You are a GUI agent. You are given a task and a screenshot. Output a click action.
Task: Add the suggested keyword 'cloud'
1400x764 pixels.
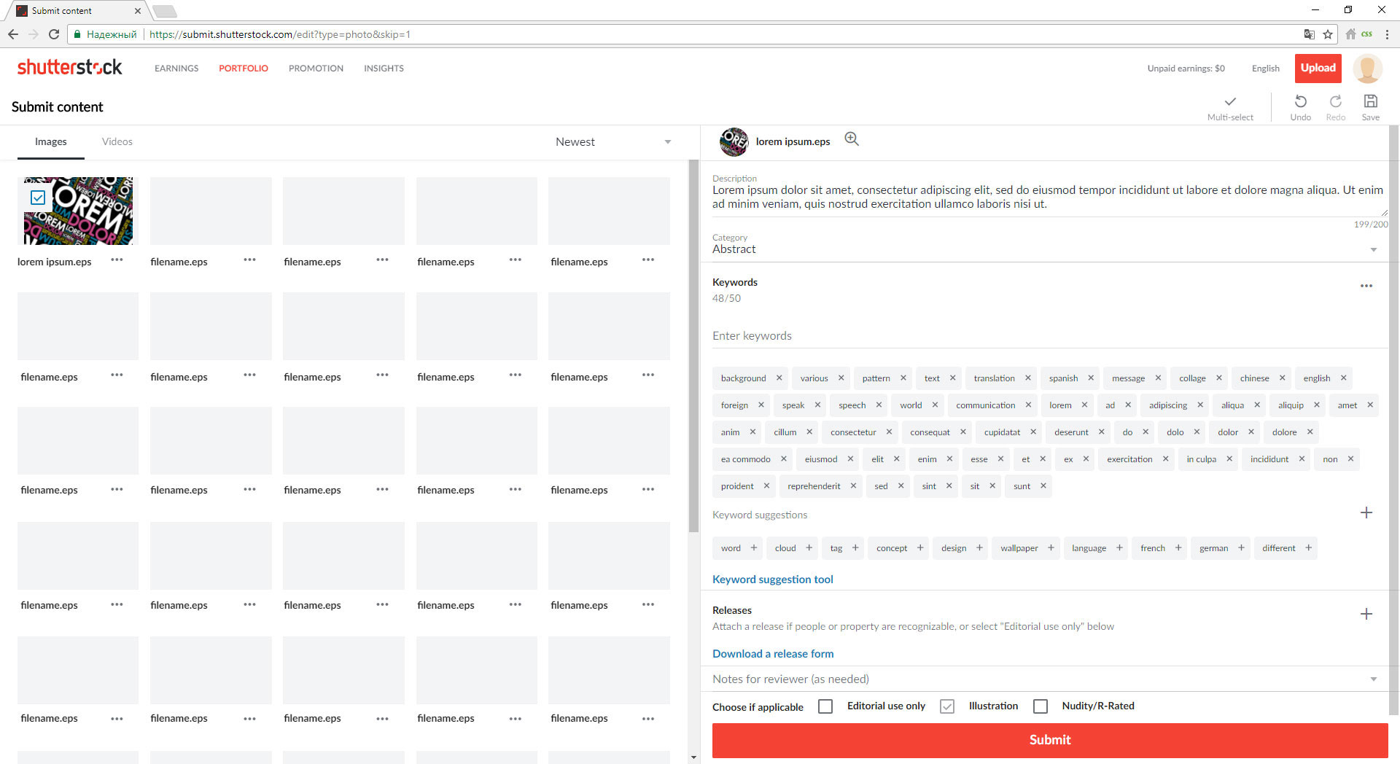809,547
